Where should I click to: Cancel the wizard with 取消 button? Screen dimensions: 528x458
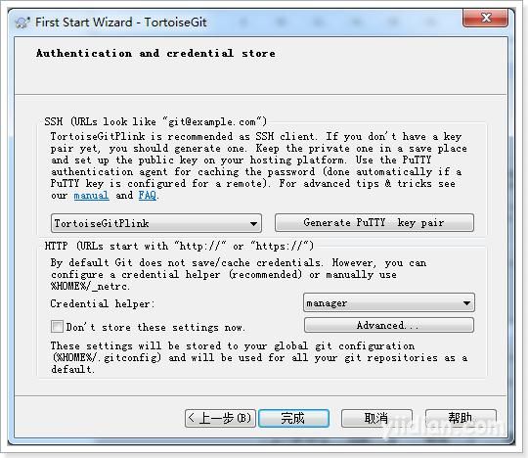pos(376,418)
